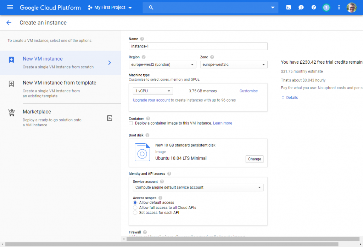Open the Zone dropdown europe-west2-c
Viewport: 363px width, 247px height.
[234, 64]
